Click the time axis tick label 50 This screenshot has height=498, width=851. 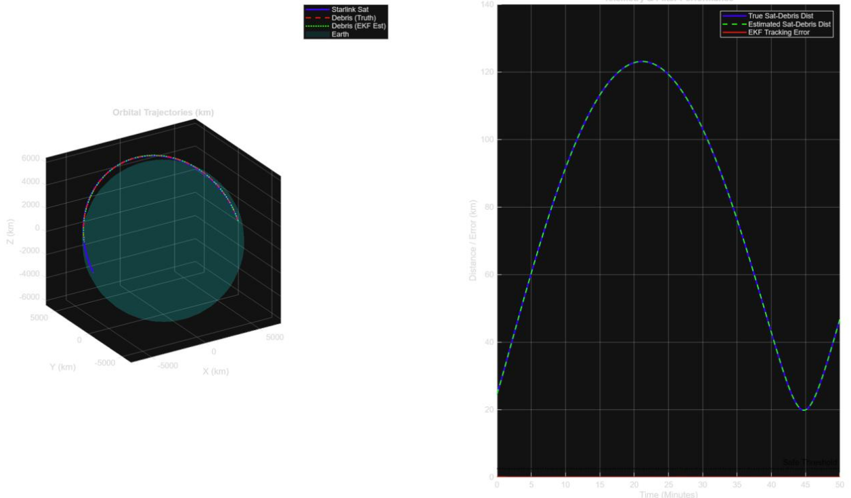839,484
